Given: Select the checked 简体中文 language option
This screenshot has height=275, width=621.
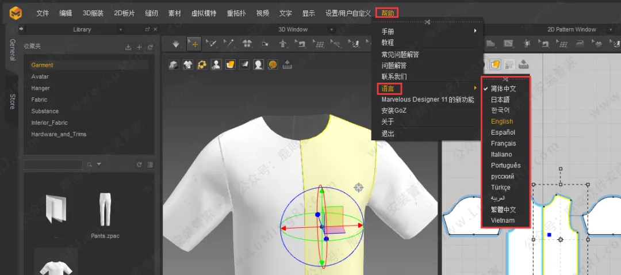Looking at the screenshot, I should point(503,89).
